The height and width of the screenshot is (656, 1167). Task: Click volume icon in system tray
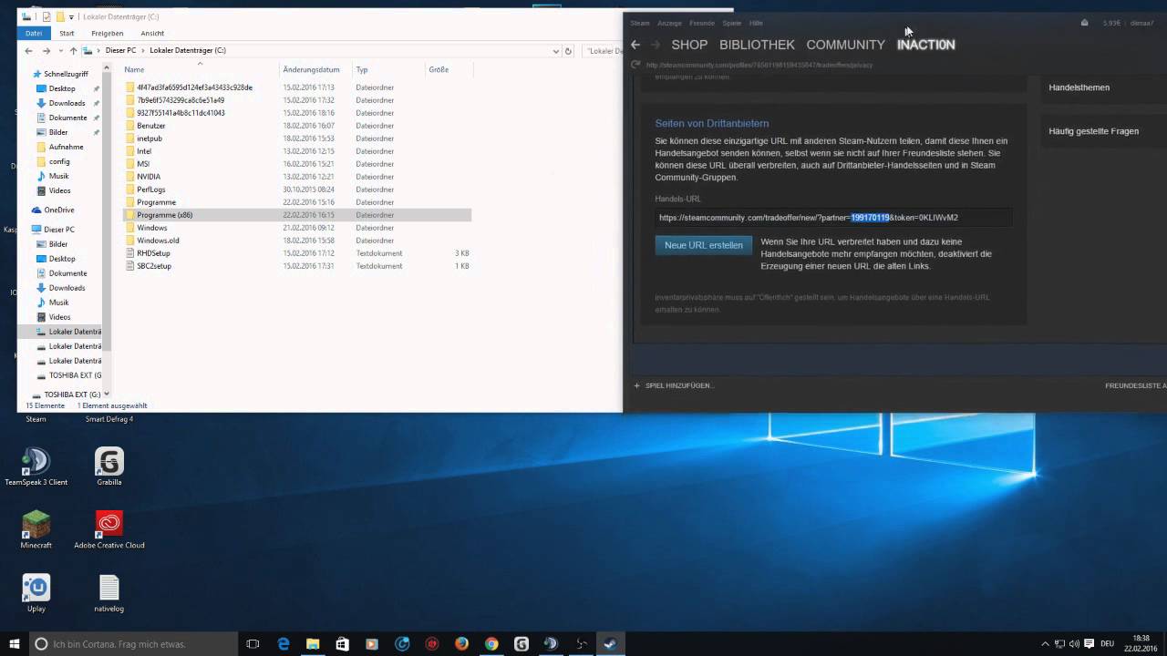[1074, 643]
